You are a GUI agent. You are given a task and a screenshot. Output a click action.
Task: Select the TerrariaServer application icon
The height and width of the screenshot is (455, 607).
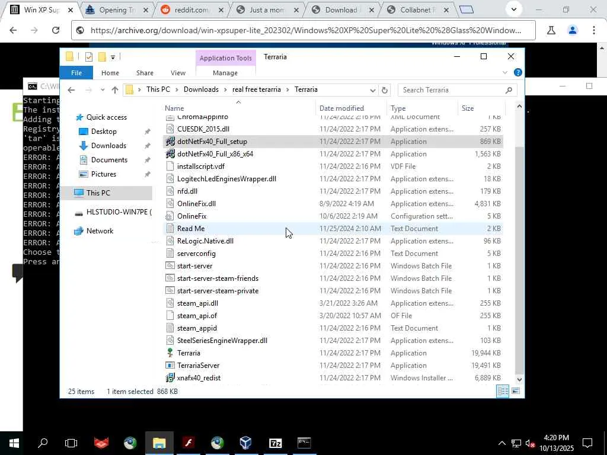[x=170, y=365]
